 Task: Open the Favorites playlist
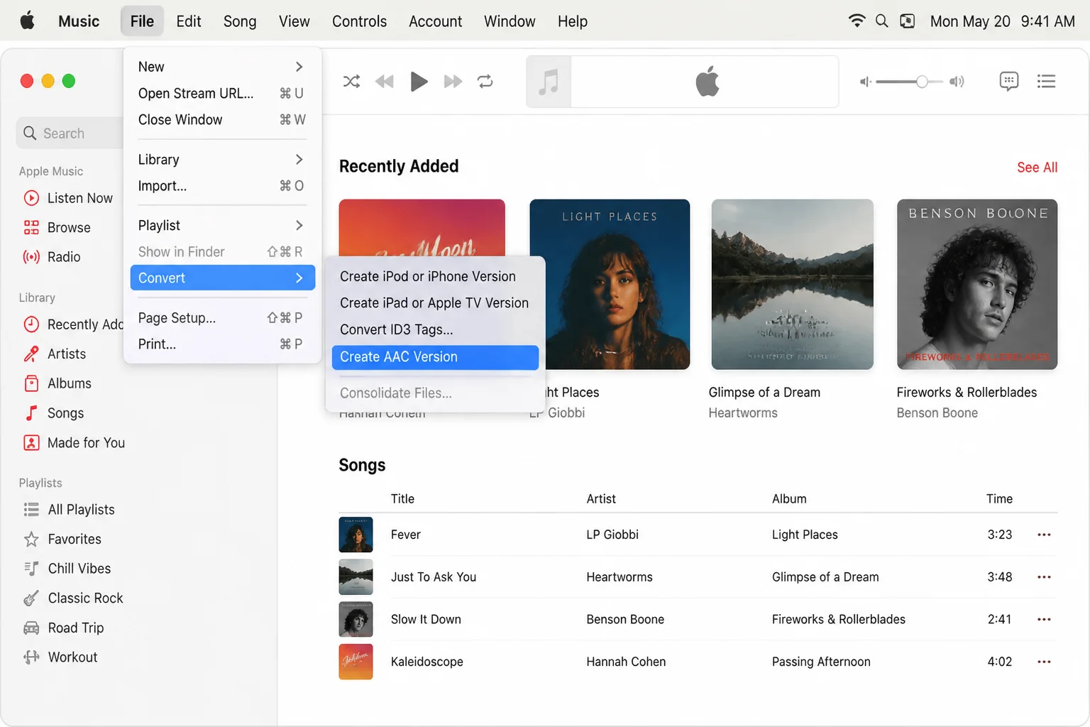(62, 540)
